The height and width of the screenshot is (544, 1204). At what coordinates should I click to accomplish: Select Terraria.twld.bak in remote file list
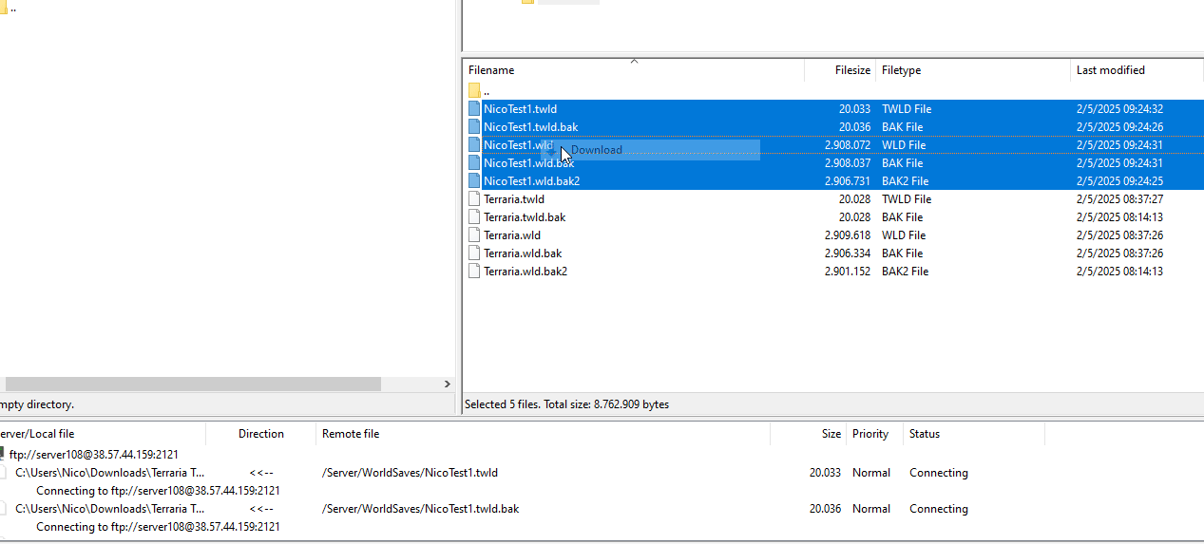(525, 217)
